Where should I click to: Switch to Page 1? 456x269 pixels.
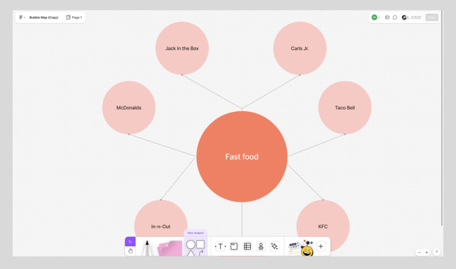click(x=74, y=17)
